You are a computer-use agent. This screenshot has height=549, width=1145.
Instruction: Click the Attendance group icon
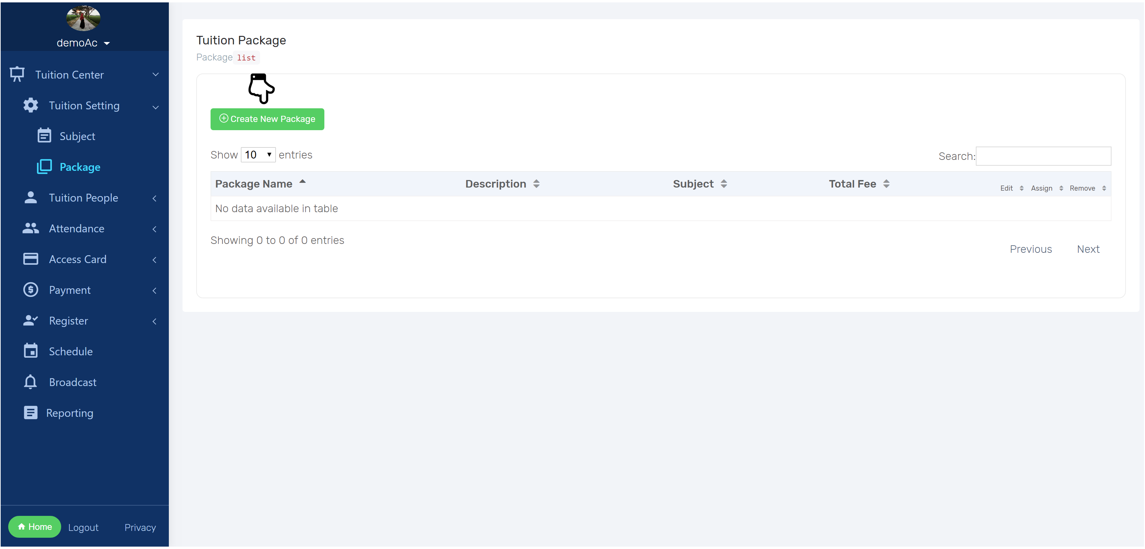(x=31, y=228)
